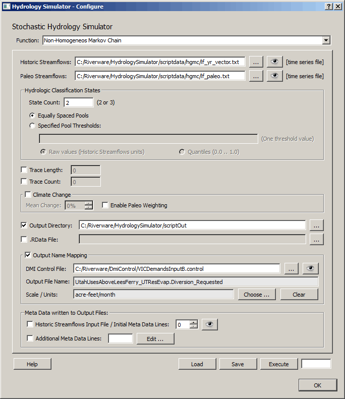Preview meta data lines with eye icon

coord(210,324)
